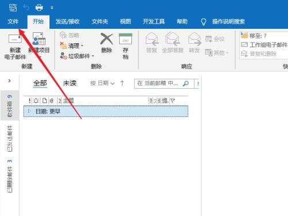Select the 工作组电子邮件 quick step
Image resolution: width=288 pixels, height=216 pixels.
point(264,45)
